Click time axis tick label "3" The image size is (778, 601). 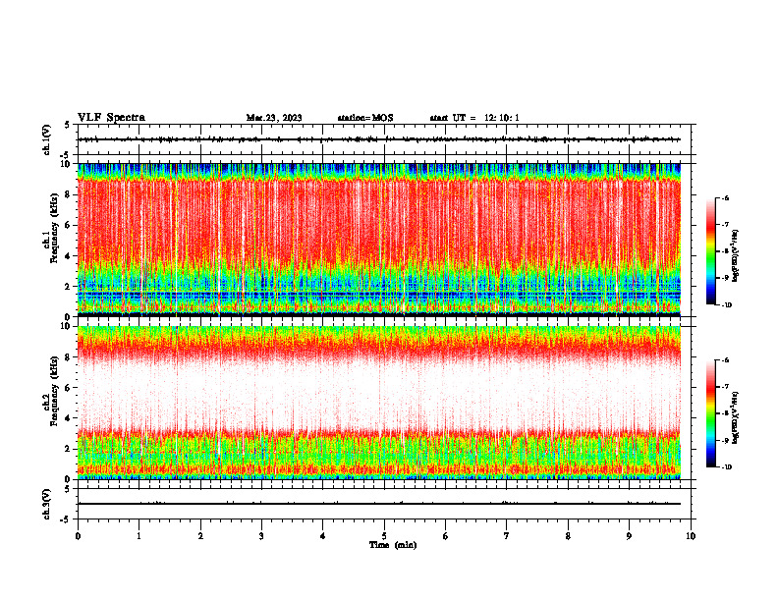click(x=261, y=536)
